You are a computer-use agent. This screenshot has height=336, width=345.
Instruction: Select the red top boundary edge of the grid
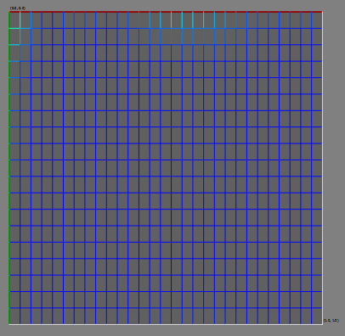[166, 12]
